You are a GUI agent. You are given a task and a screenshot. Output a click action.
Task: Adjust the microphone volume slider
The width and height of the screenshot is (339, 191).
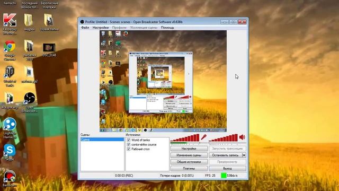(x=185, y=138)
